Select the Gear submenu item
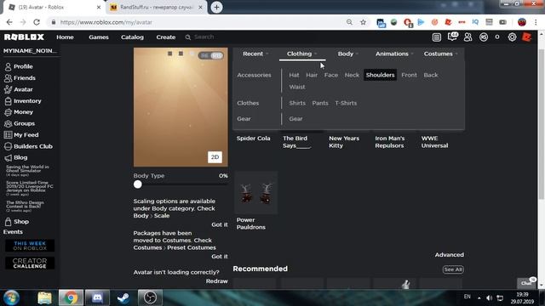Screen dimensions: 545x306 click(295, 119)
